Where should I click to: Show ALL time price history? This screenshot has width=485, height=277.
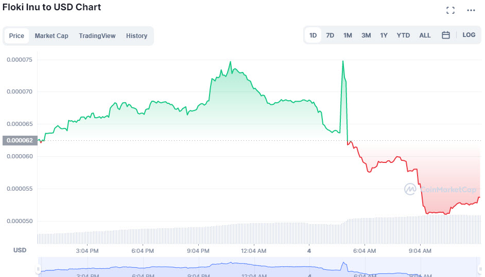[425, 35]
